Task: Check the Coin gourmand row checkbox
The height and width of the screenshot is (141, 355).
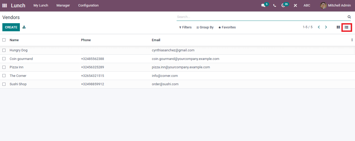Action: [x=4, y=59]
